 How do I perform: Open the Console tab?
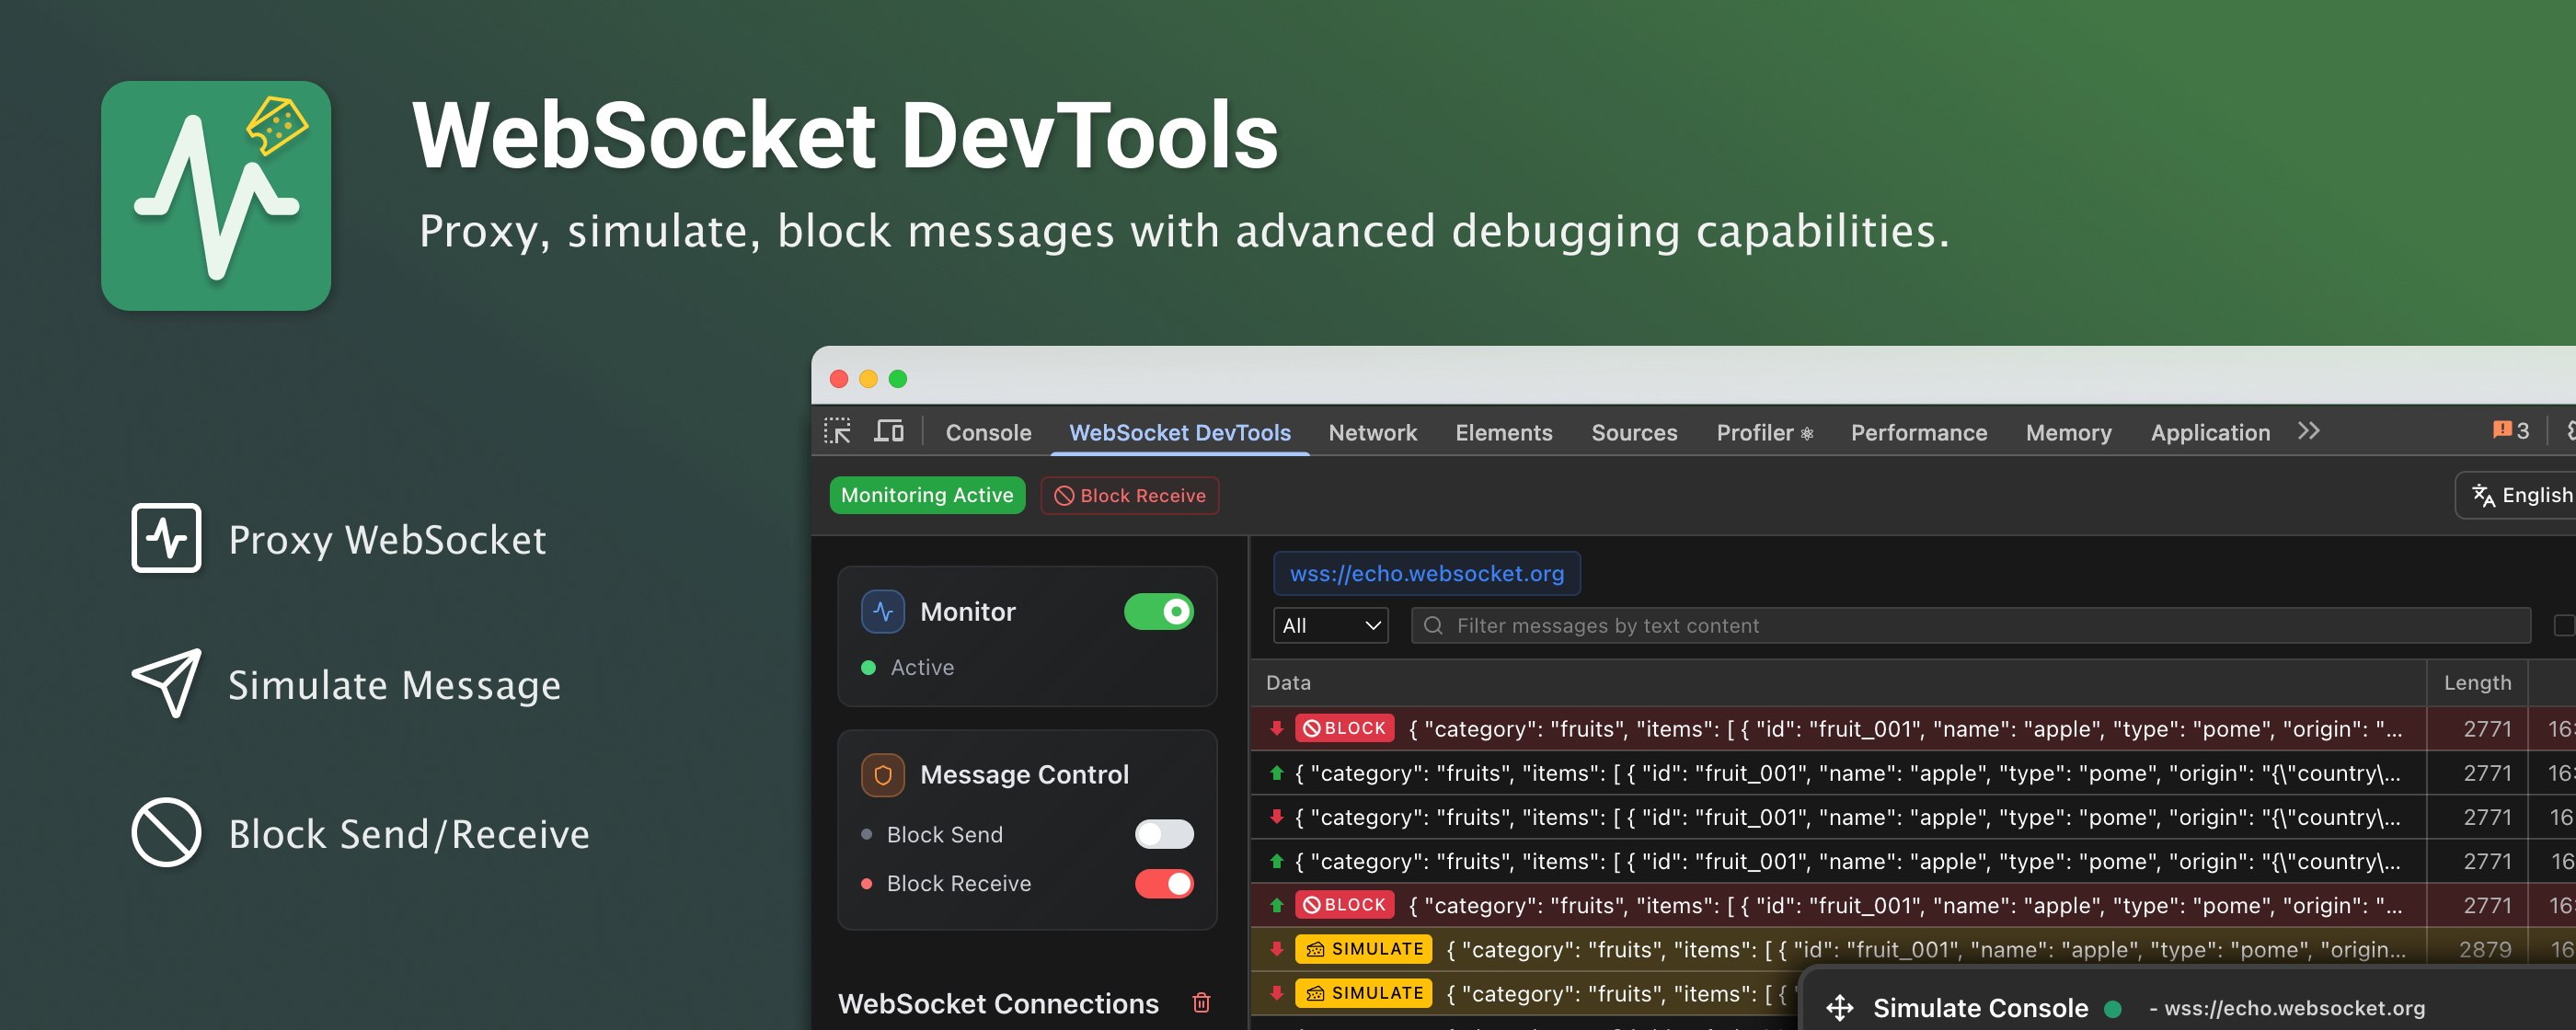[988, 433]
